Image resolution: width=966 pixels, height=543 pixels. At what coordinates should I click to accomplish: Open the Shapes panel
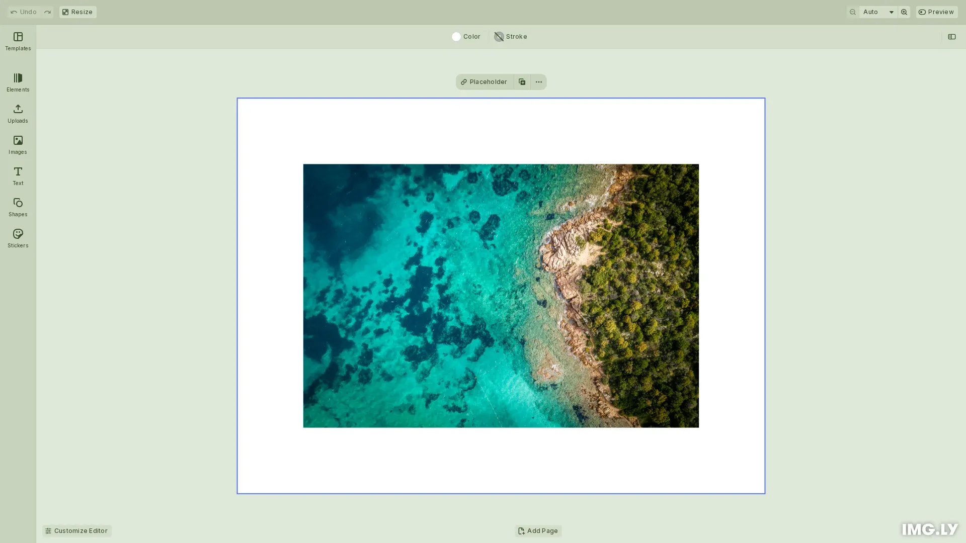(18, 207)
